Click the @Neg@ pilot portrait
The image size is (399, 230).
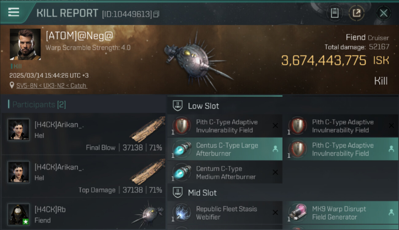(25, 44)
